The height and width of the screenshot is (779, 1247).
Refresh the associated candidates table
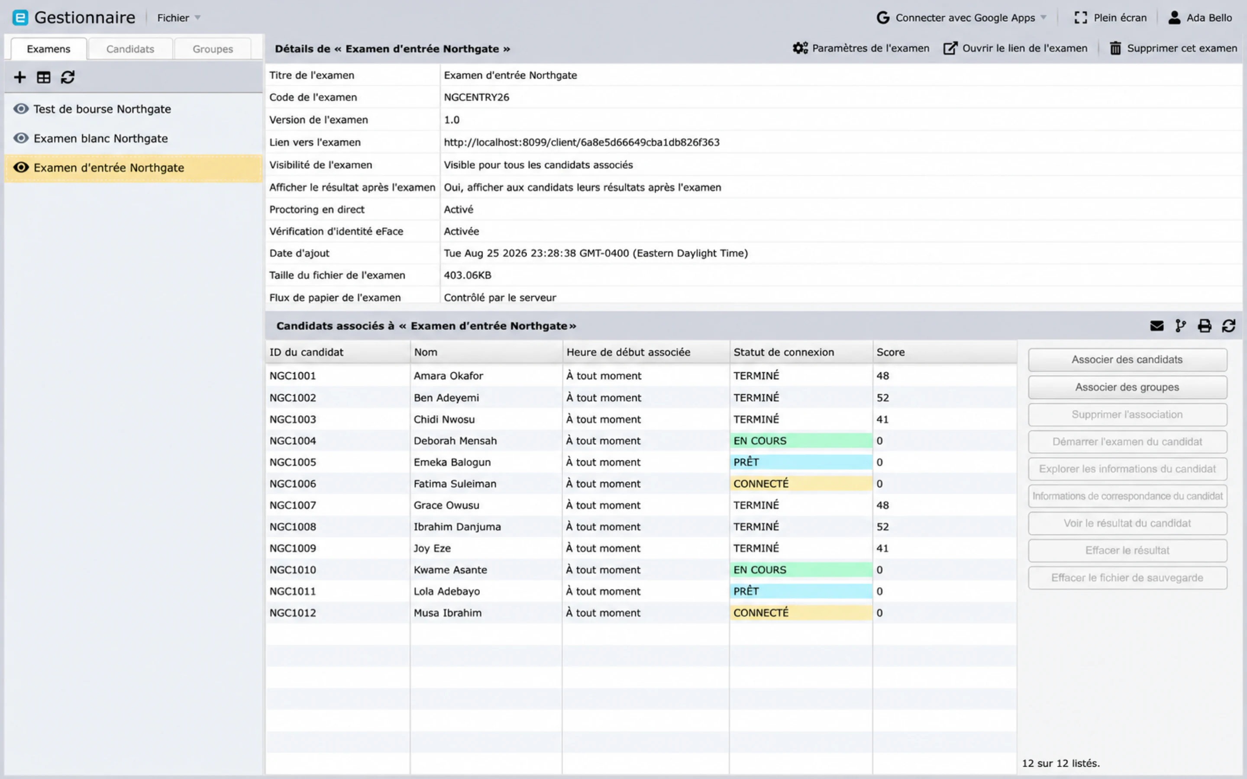pyautogui.click(x=1228, y=325)
